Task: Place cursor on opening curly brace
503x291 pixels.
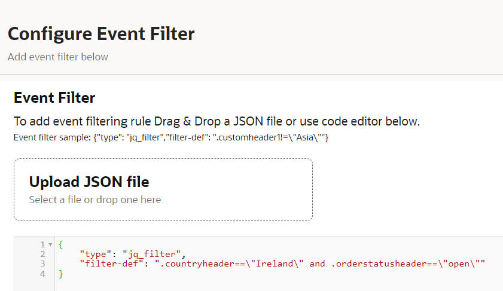Action: 60,244
